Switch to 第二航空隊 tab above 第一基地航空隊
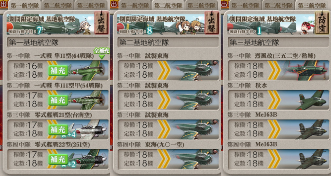The image size is (331, 176). (x=58, y=5)
